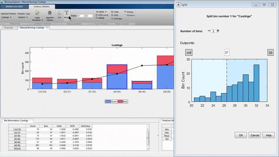Click OK in the Split dialog

pyautogui.click(x=241, y=135)
